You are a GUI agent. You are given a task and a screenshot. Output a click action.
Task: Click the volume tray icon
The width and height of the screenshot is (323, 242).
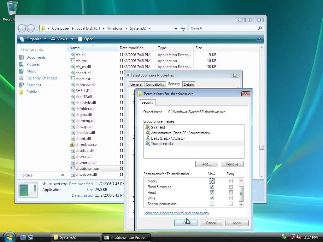click(x=299, y=237)
